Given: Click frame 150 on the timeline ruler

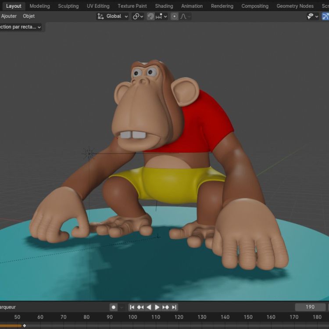Looking at the screenshot, I should [x=248, y=317].
